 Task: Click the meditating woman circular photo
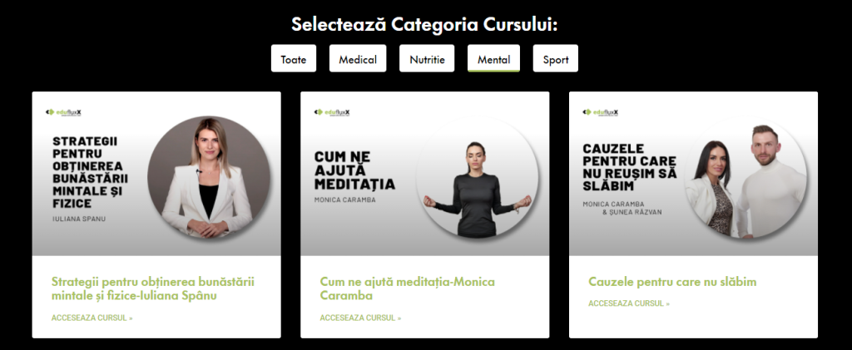coord(477,177)
